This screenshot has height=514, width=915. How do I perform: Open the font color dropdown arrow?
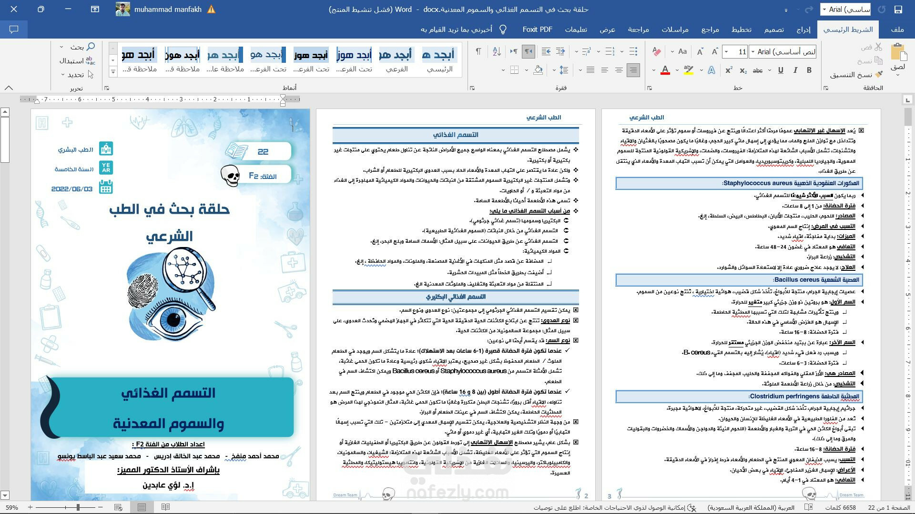pos(654,70)
